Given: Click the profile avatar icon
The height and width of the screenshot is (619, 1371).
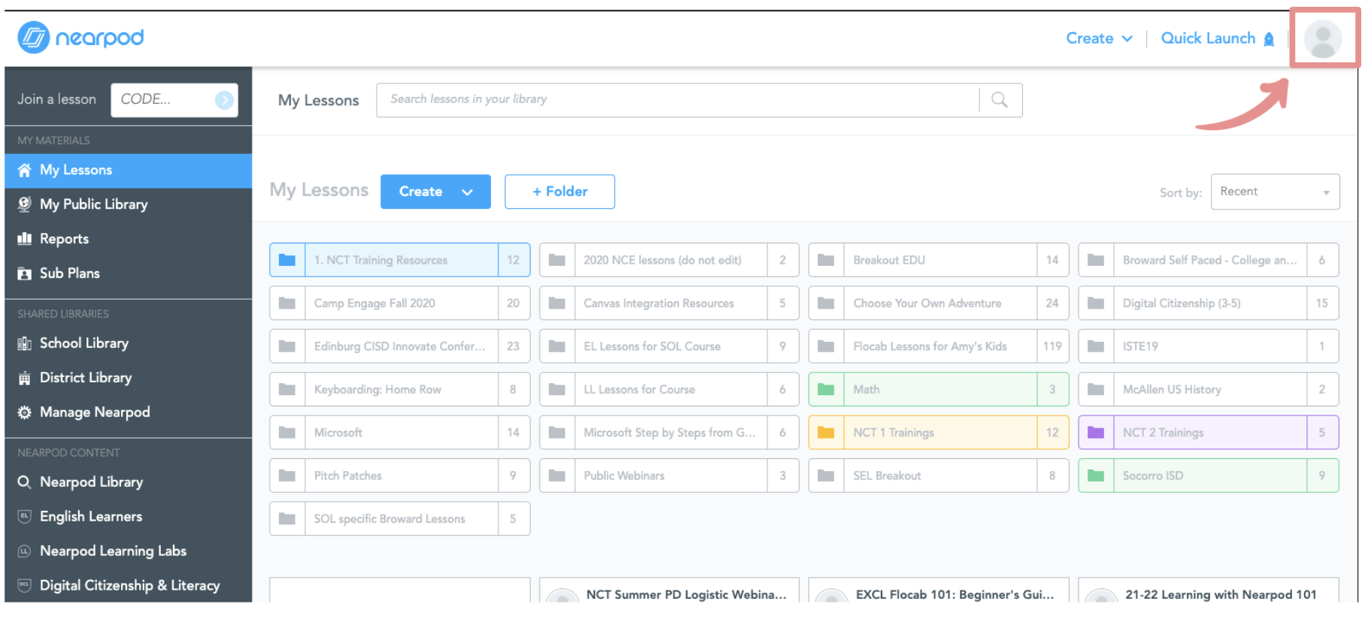Looking at the screenshot, I should (1322, 39).
